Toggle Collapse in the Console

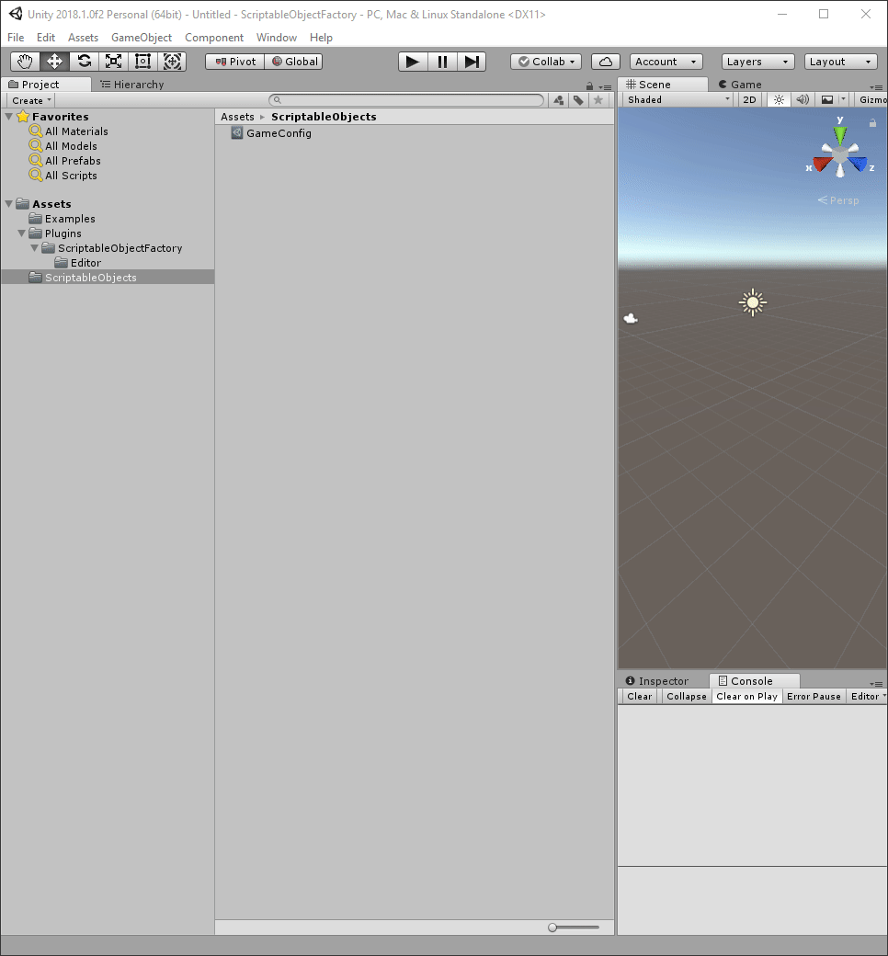[x=686, y=696]
